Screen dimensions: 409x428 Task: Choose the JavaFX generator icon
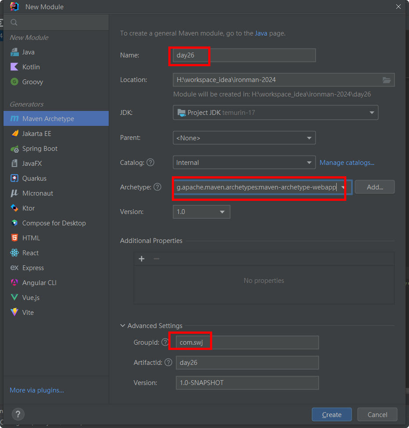click(14, 163)
